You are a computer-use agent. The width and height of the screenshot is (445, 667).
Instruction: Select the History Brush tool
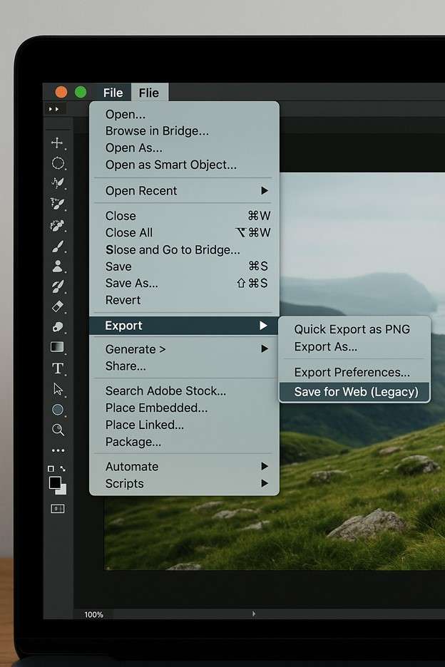[58, 286]
